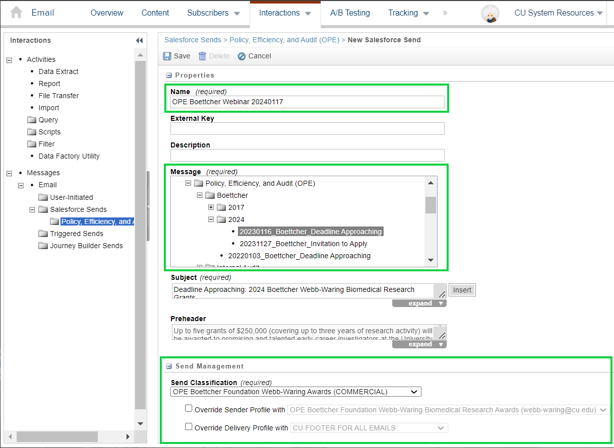
Task: Enable Override Delivery Profile checkbox
Action: pyautogui.click(x=189, y=426)
